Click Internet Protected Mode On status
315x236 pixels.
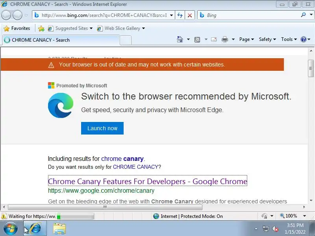click(x=188, y=216)
